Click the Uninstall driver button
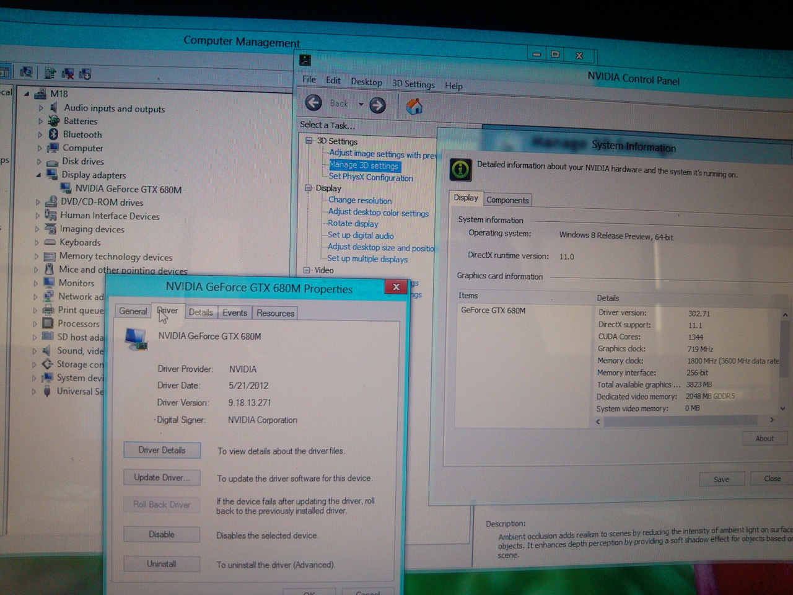 click(162, 564)
